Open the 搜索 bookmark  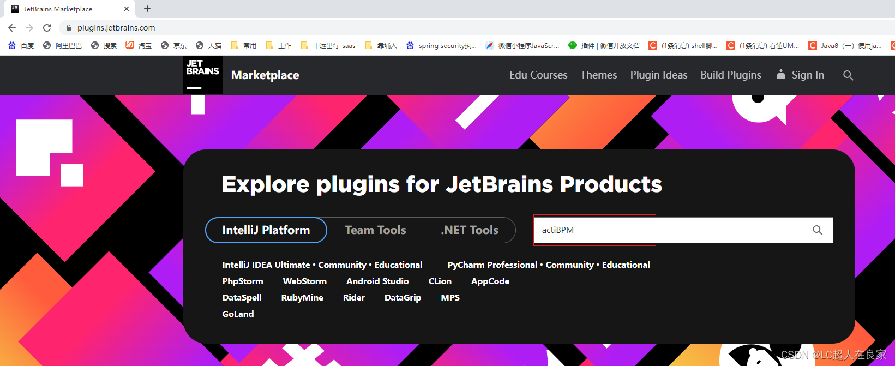104,46
